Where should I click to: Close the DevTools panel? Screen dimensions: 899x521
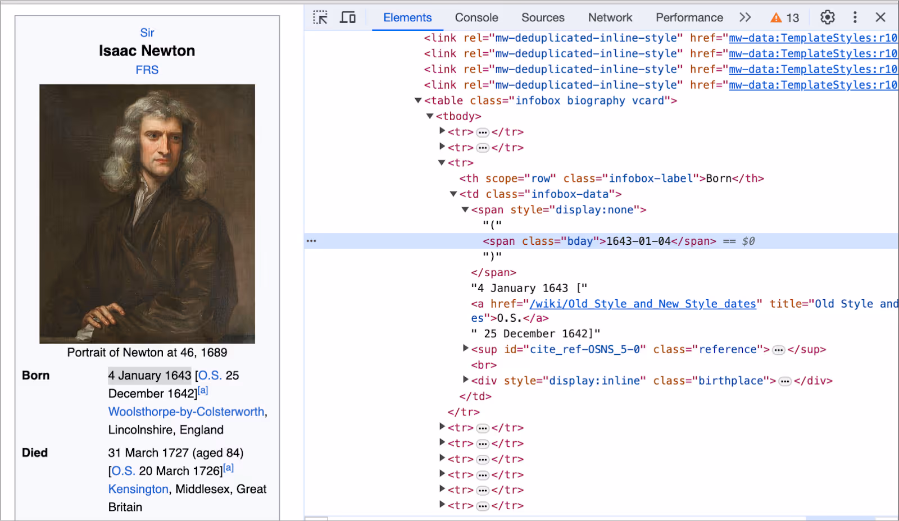[x=880, y=17]
